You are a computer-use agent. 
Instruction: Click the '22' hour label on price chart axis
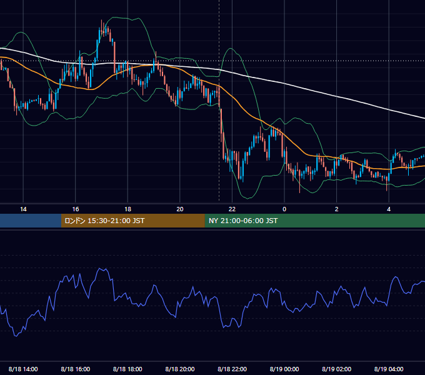point(232,209)
